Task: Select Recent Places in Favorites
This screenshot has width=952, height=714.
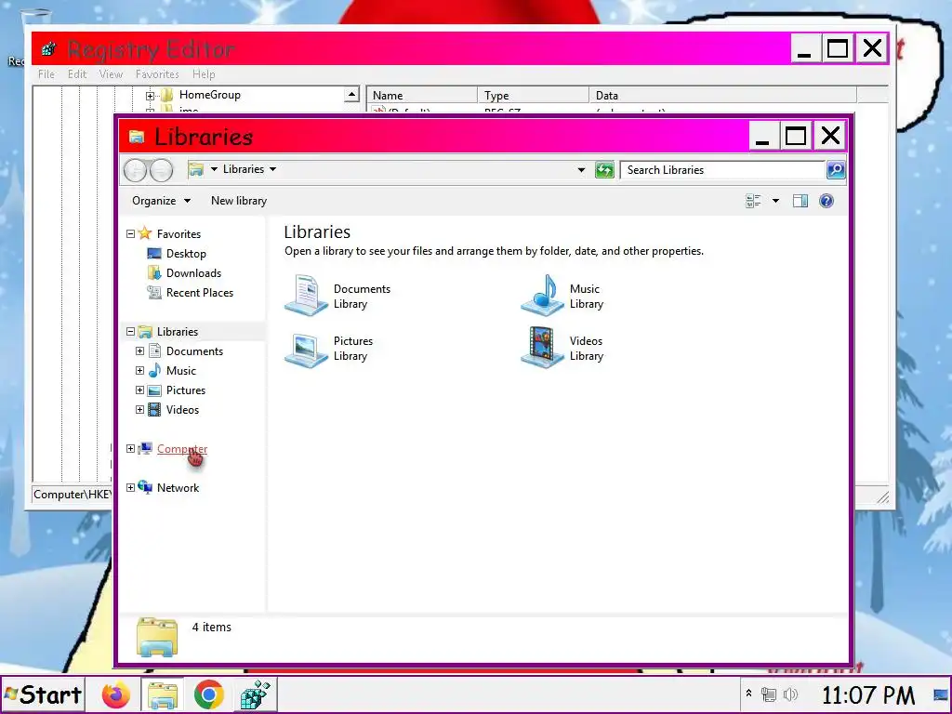Action: (x=200, y=293)
